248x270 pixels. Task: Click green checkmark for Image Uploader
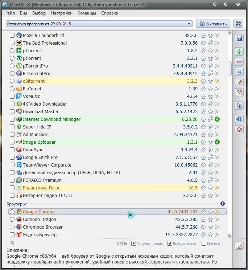(217, 142)
